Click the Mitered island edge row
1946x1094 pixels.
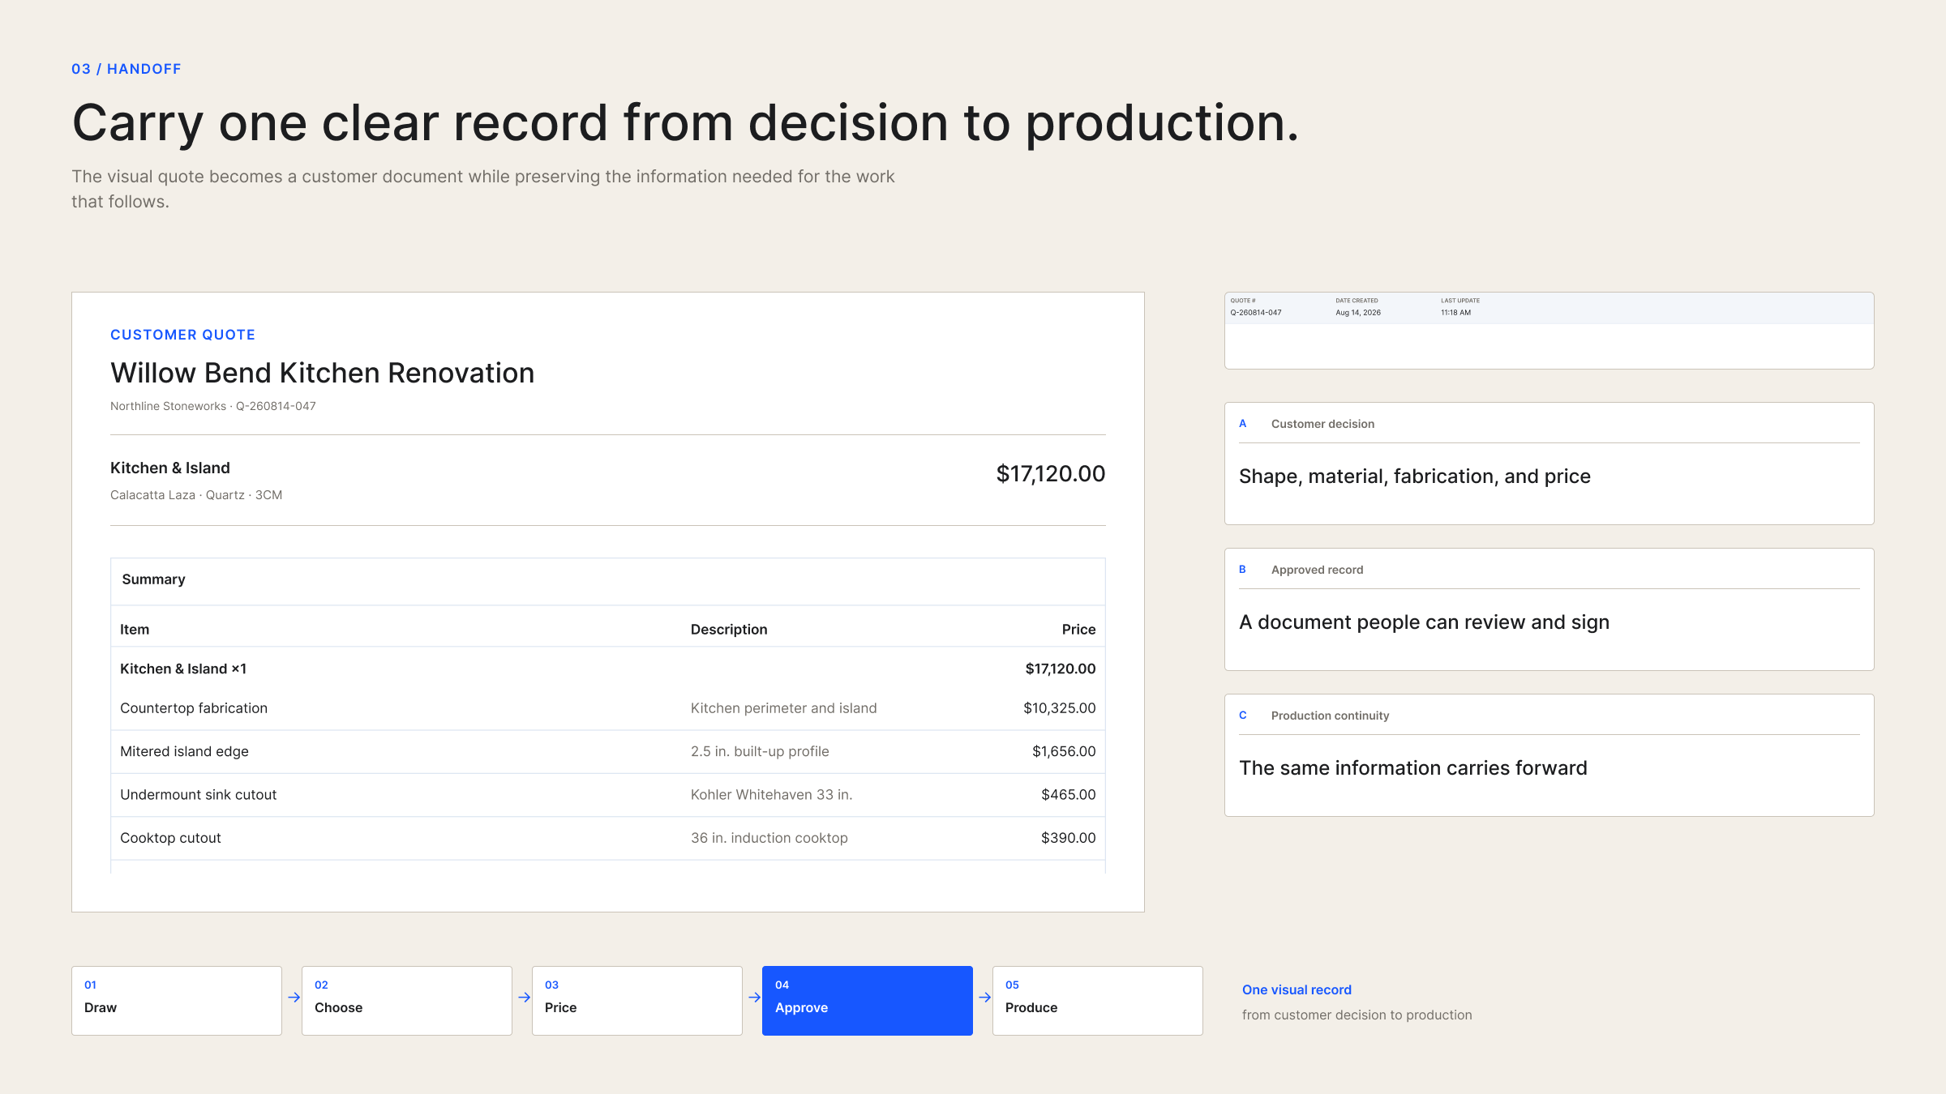pos(608,751)
